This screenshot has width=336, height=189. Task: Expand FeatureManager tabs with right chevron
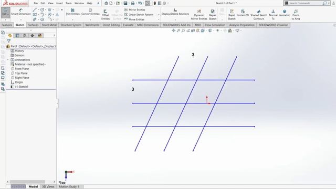tap(54, 36)
